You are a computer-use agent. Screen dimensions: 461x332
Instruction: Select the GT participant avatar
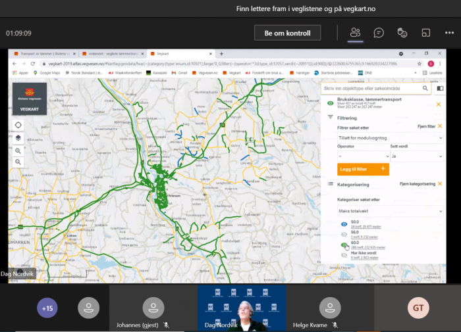(418, 308)
